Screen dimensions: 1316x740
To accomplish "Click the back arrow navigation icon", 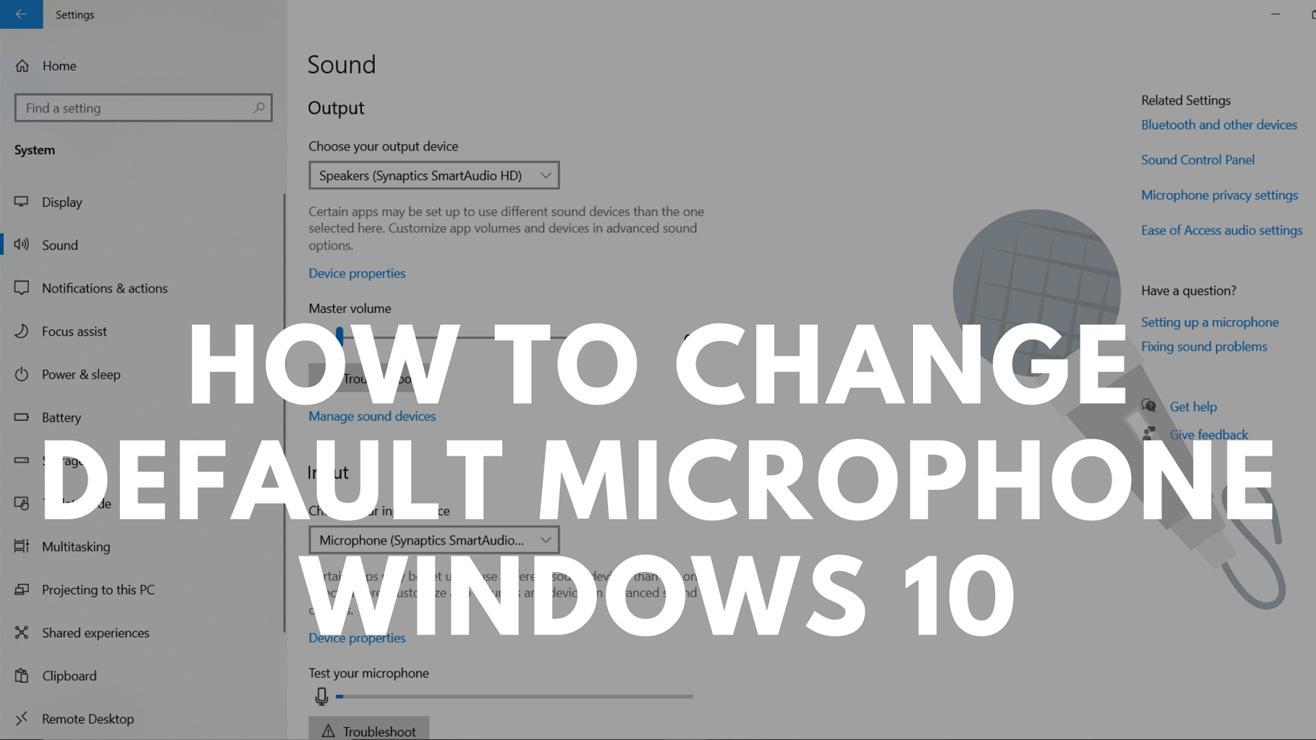I will click(x=21, y=12).
